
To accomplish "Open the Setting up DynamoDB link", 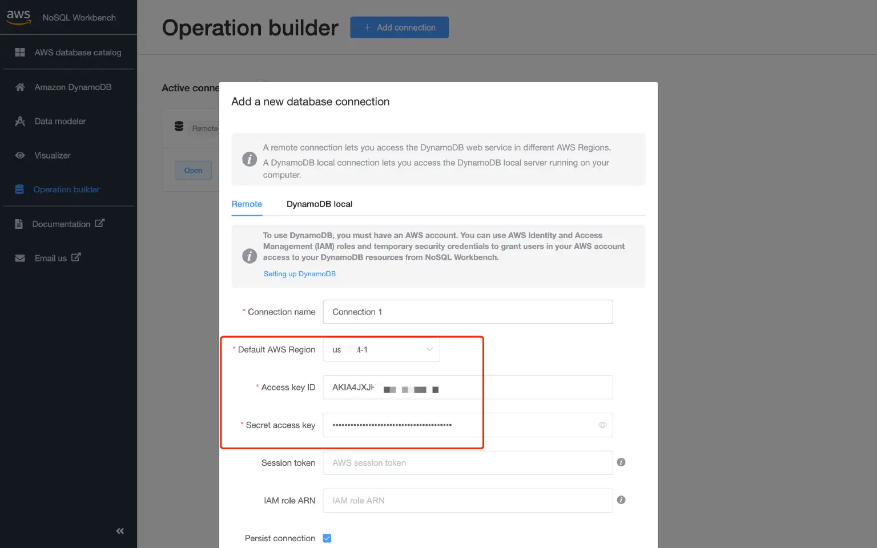I will (299, 273).
